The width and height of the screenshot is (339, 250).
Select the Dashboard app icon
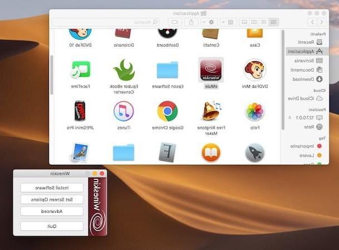pyautogui.click(x=167, y=34)
